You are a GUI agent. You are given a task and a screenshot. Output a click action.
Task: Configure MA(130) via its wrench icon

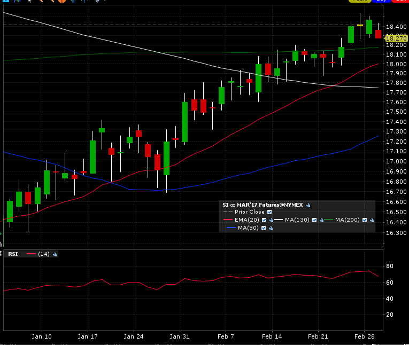(x=321, y=220)
